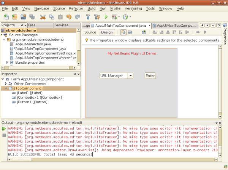Click the Output horizontal scrollbar thumb

21,159
